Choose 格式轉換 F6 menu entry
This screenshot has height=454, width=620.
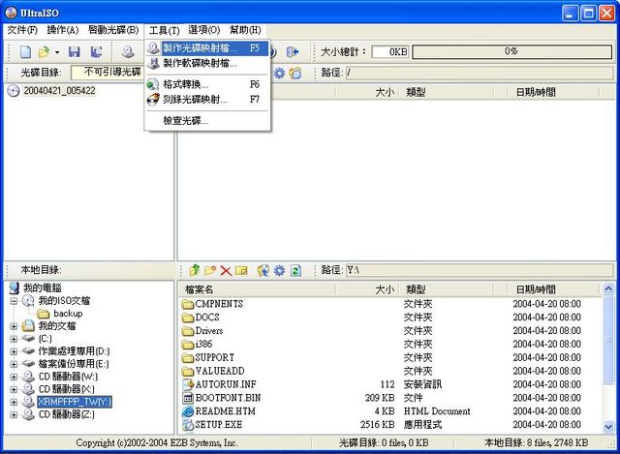[207, 84]
